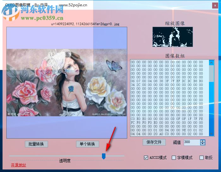221x172 pixels.
Task: Click the 单个转换 single convert button
Action: click(87, 144)
